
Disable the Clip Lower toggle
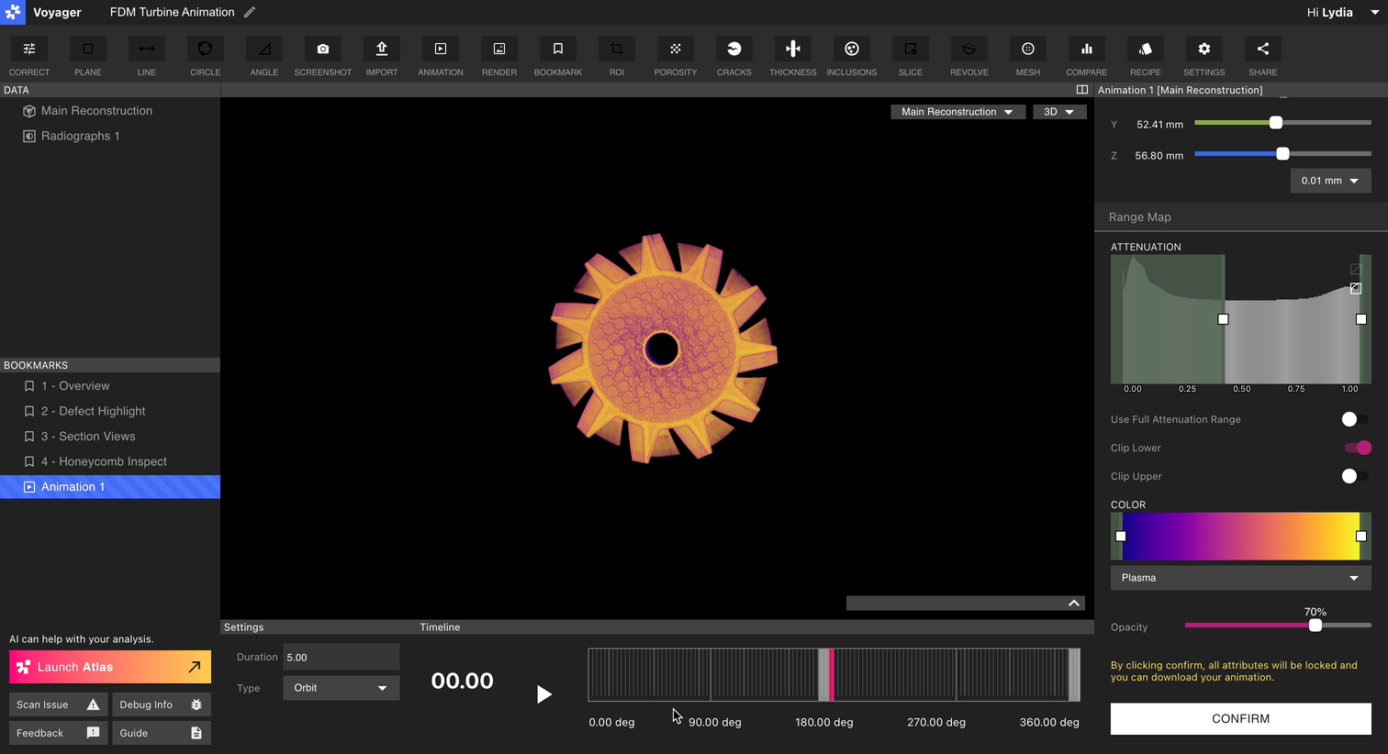1357,448
